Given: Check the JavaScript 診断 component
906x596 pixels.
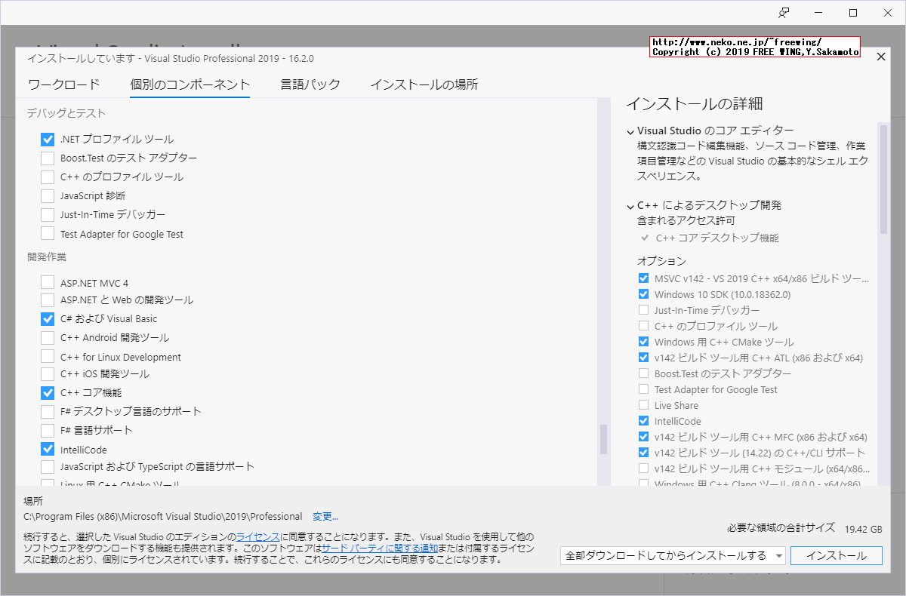Looking at the screenshot, I should [47, 195].
